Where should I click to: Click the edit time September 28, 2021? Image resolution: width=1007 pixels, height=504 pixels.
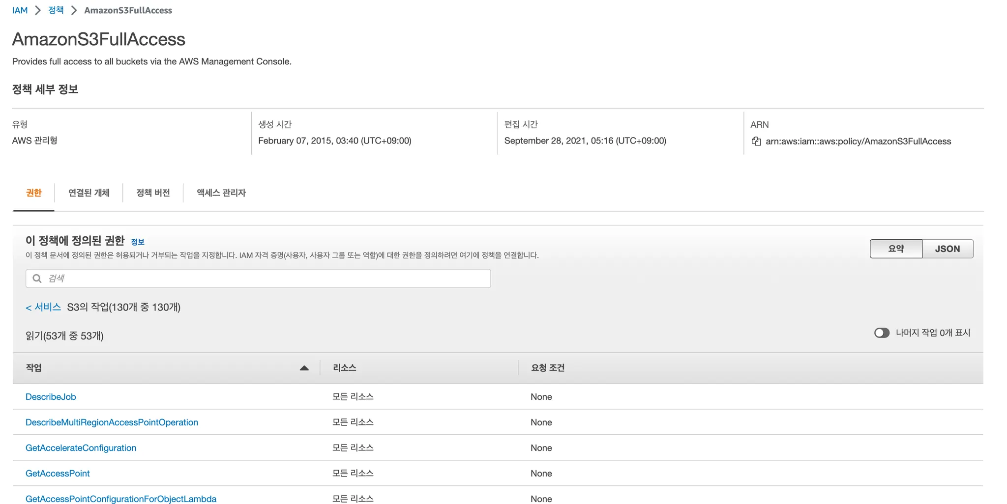[585, 141]
